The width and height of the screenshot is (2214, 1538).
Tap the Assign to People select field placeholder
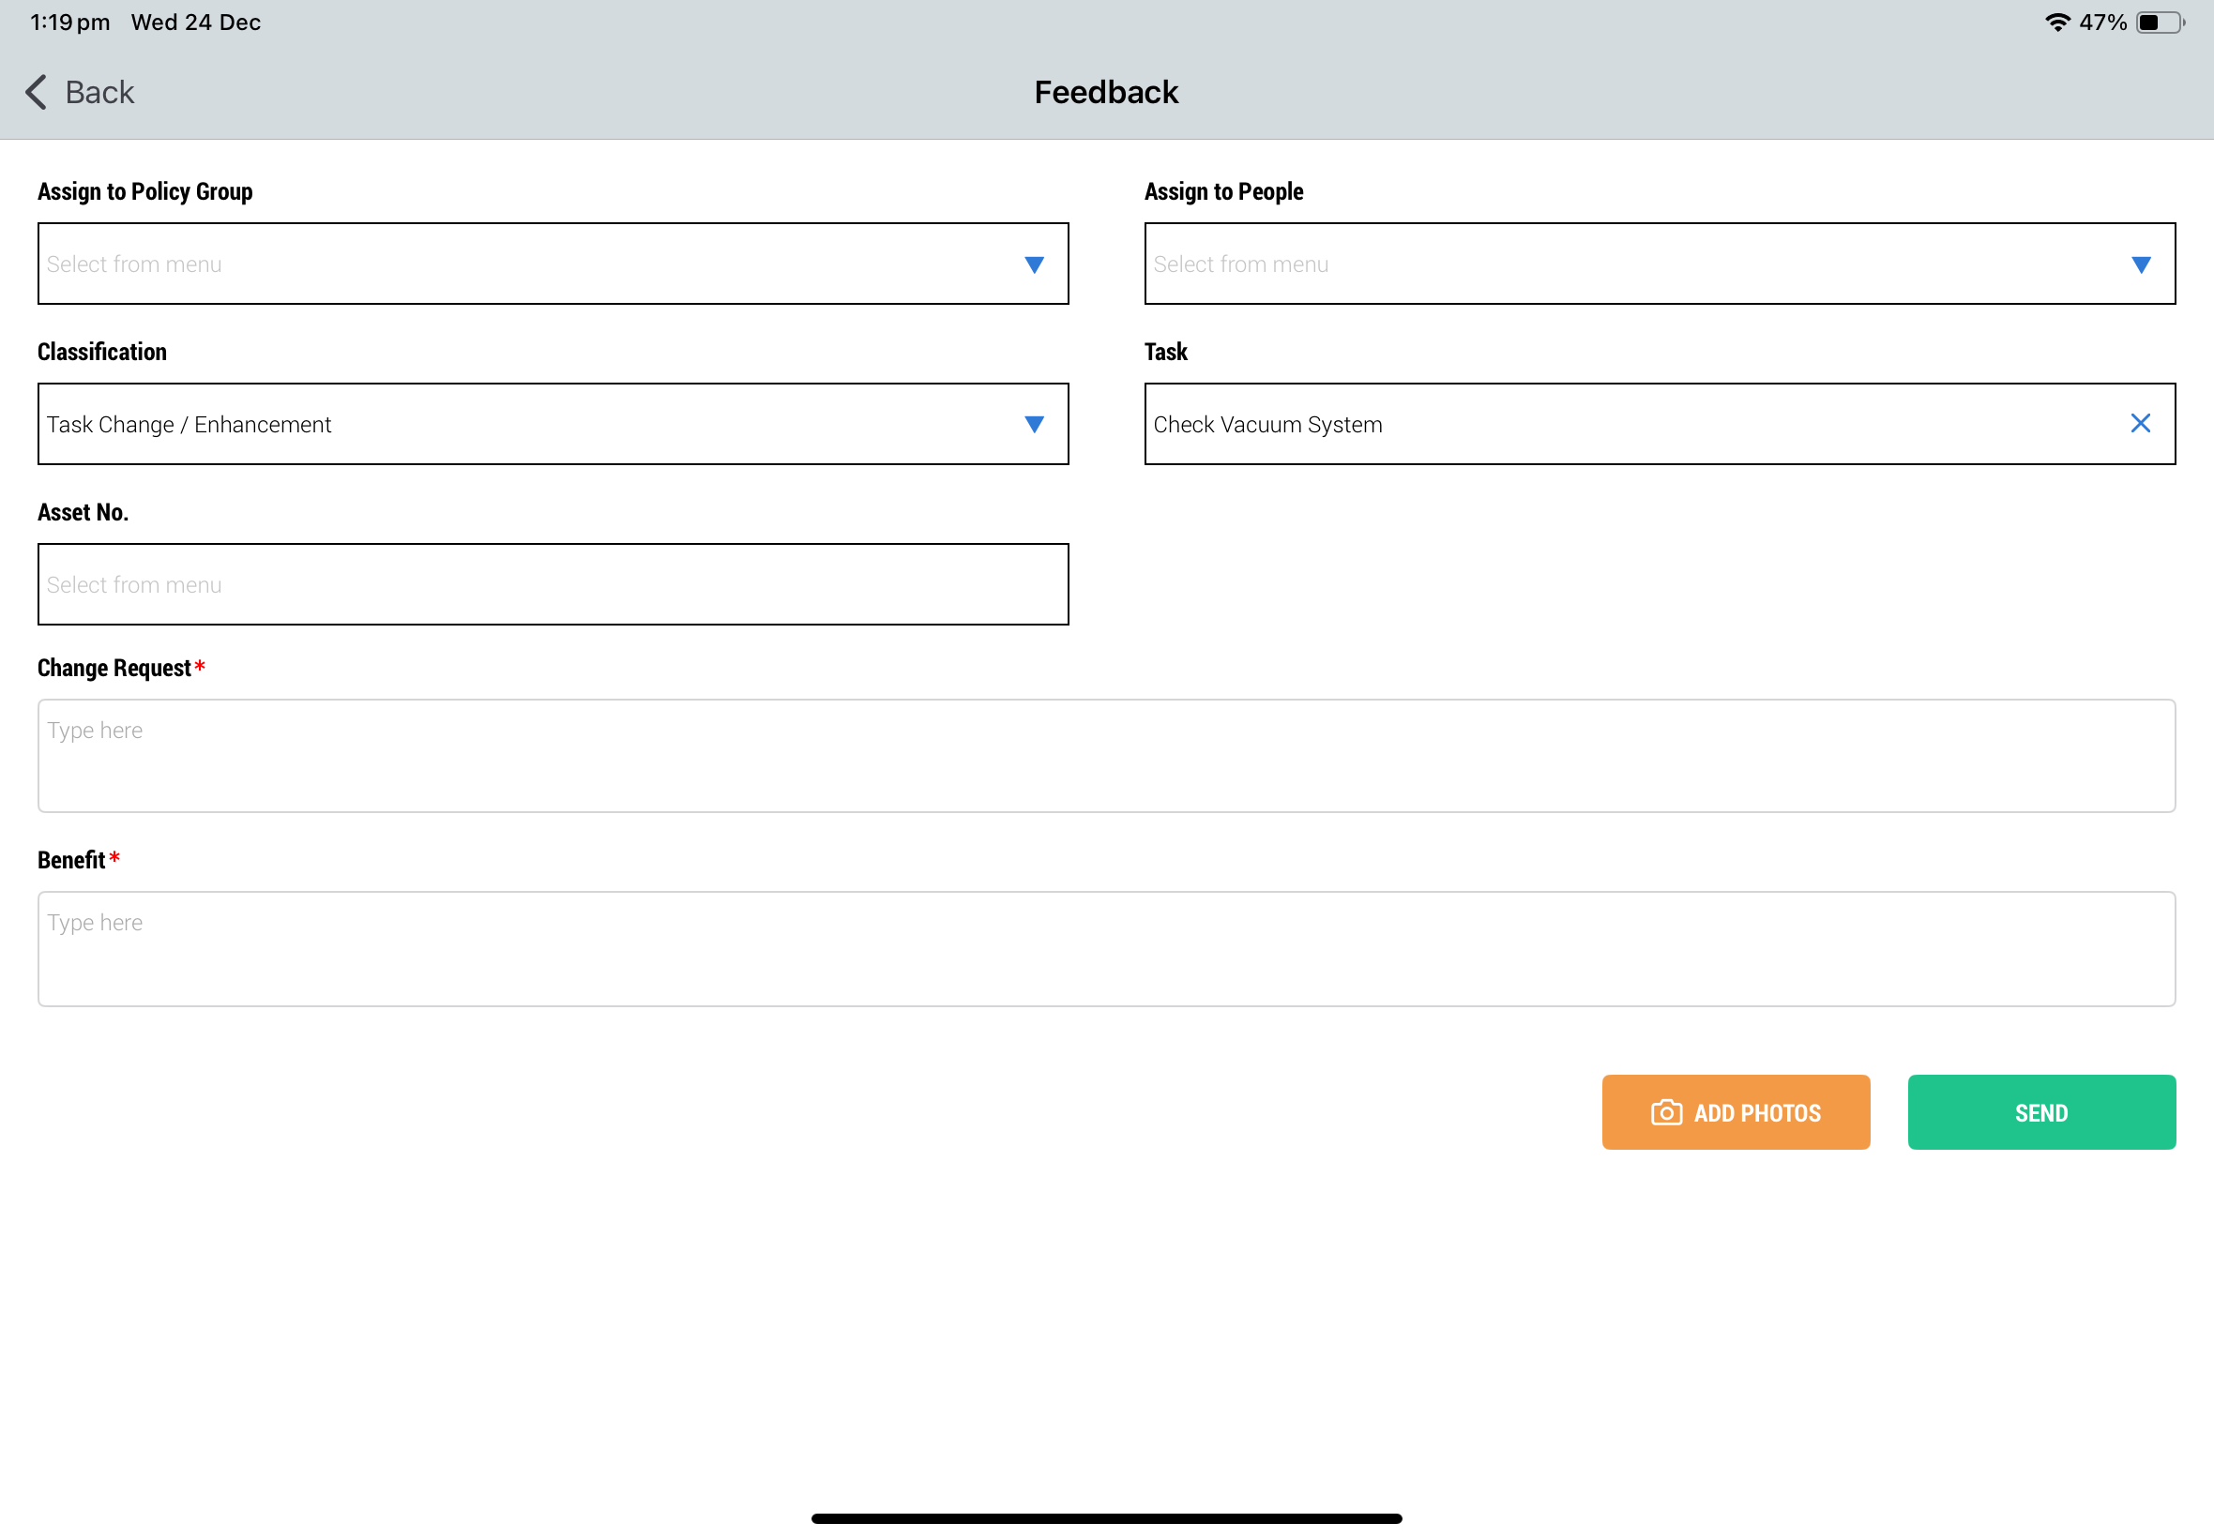point(1240,265)
